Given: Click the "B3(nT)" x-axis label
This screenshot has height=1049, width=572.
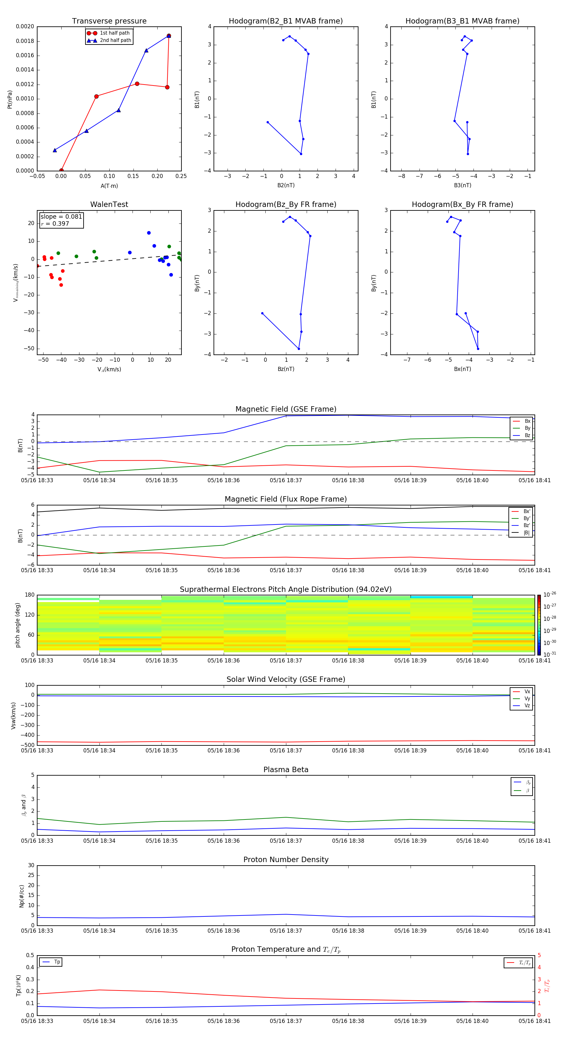Looking at the screenshot, I should click(462, 185).
